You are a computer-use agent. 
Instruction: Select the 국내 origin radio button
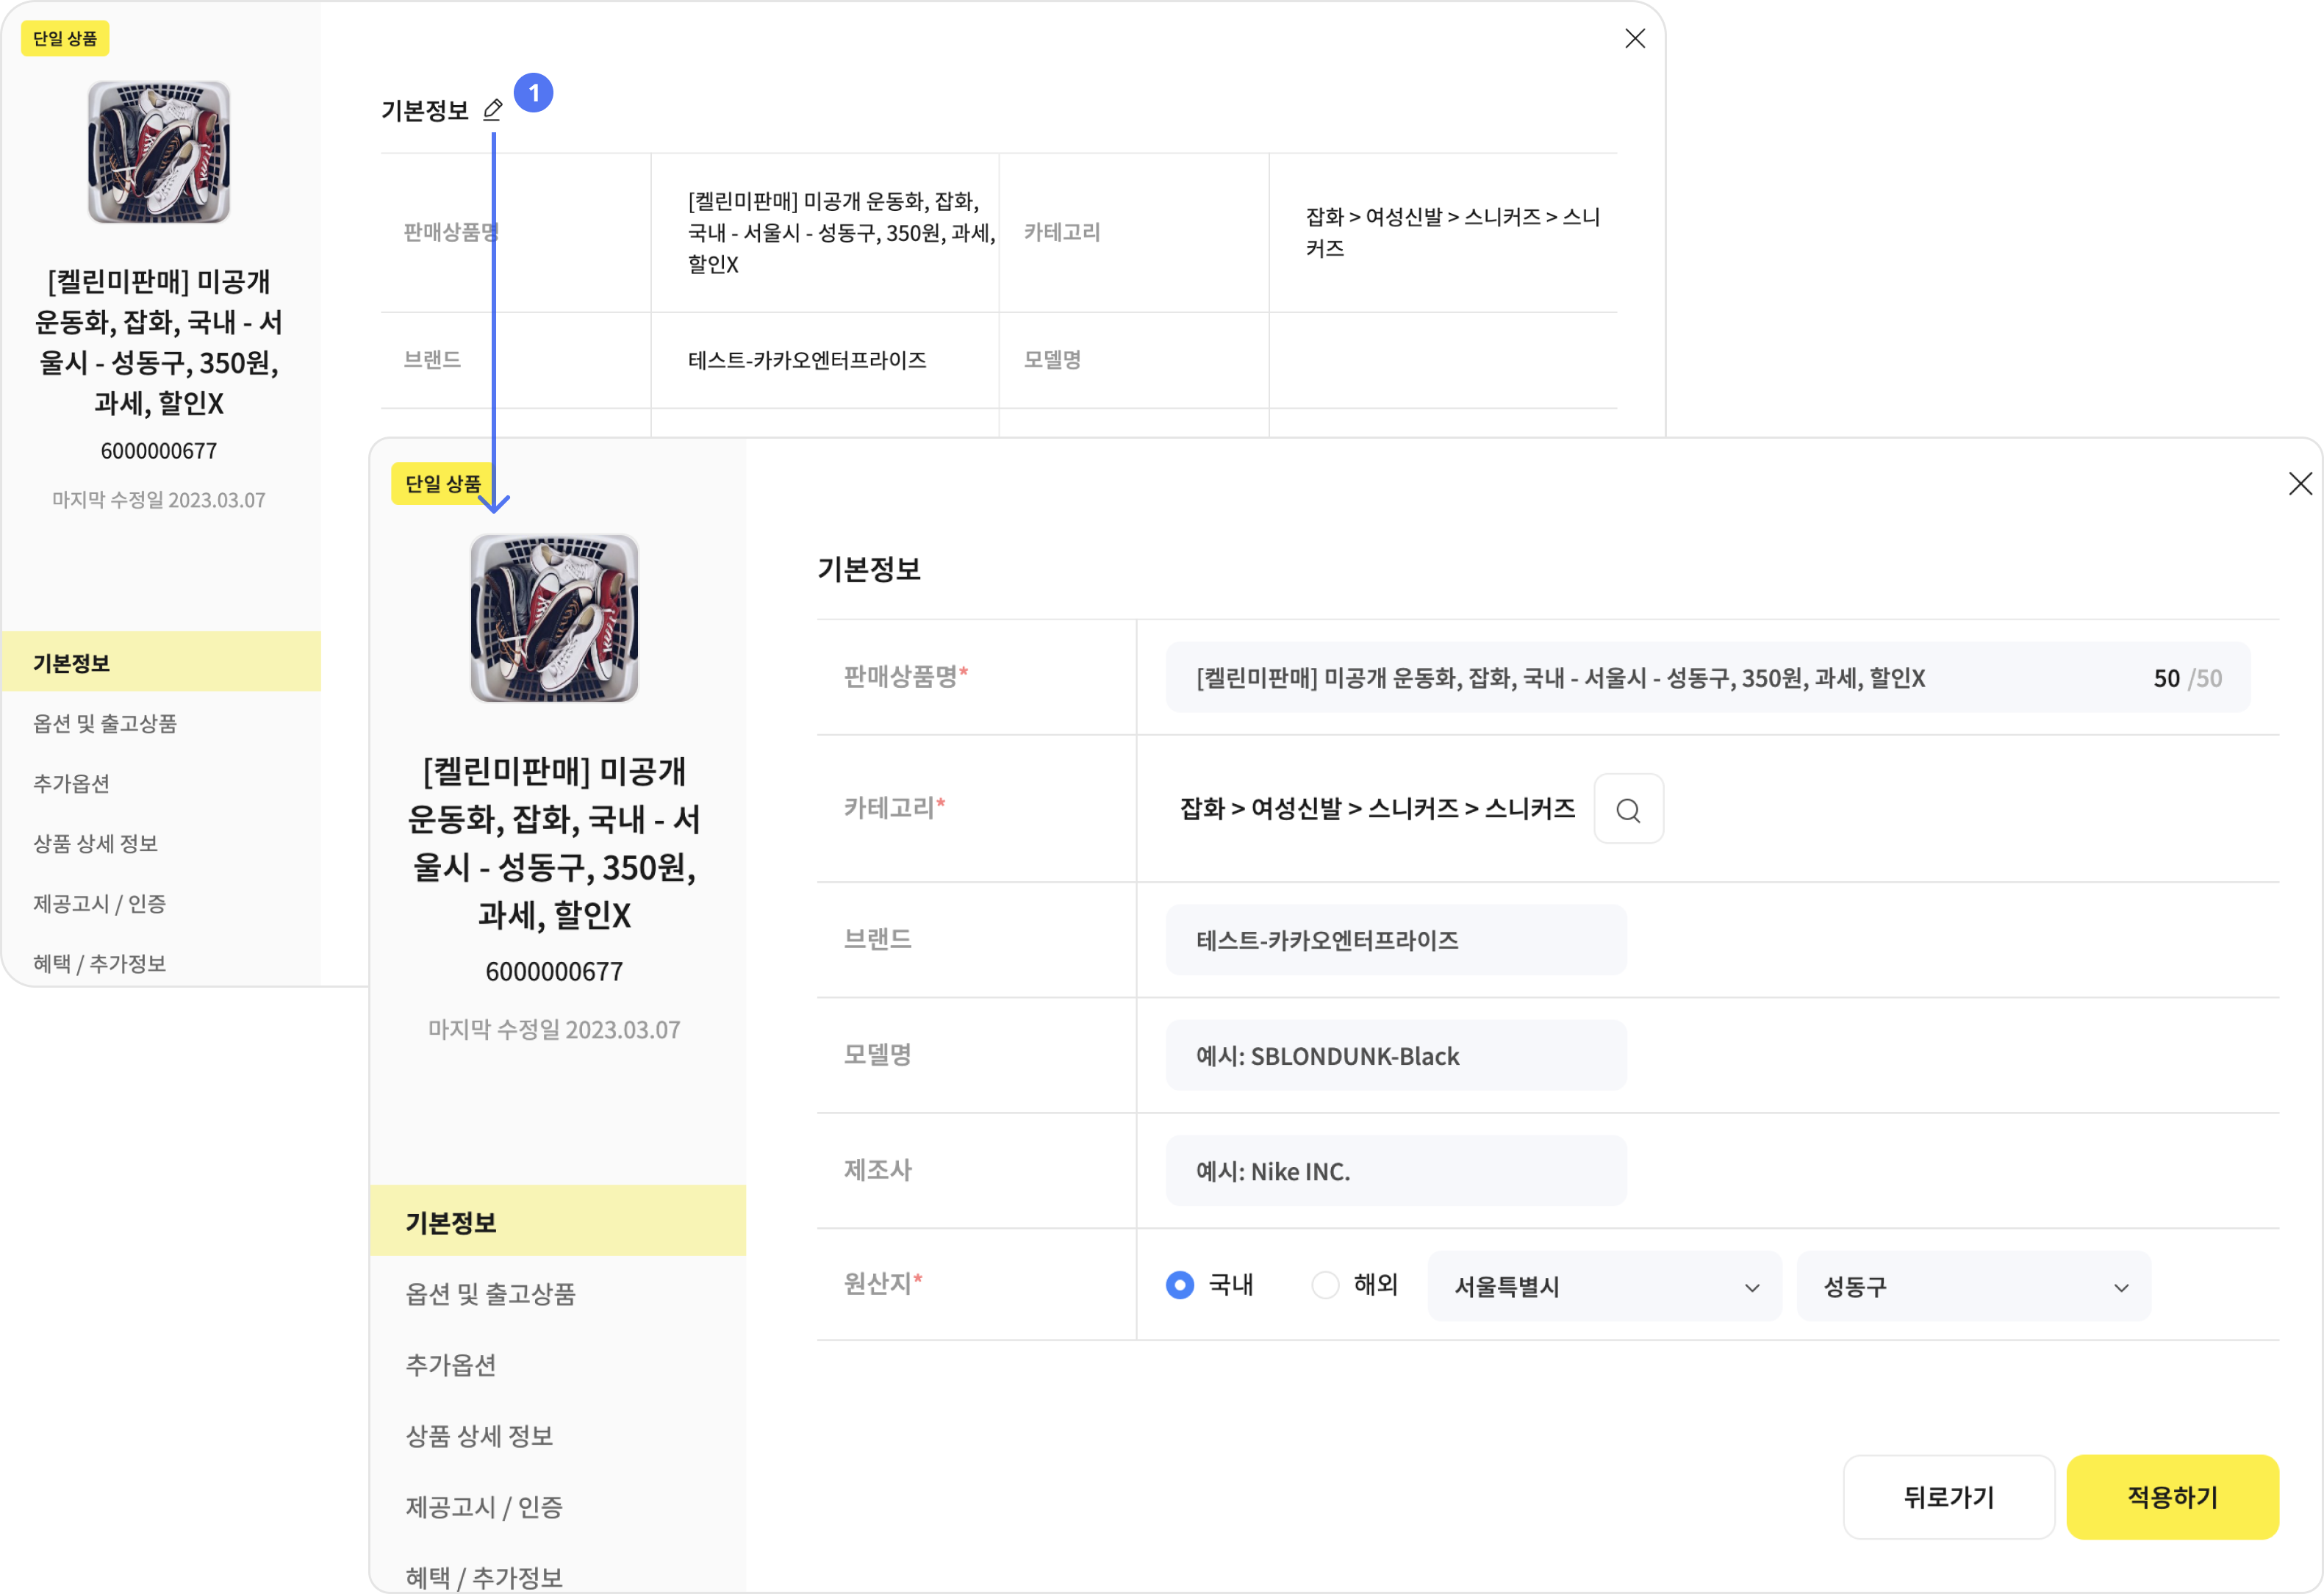click(1180, 1285)
